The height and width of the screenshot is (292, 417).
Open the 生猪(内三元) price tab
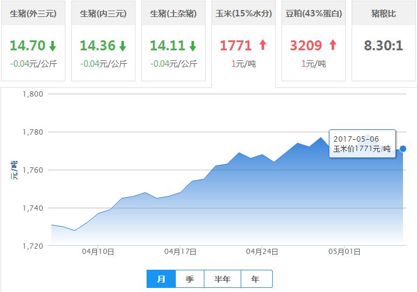tap(103, 40)
